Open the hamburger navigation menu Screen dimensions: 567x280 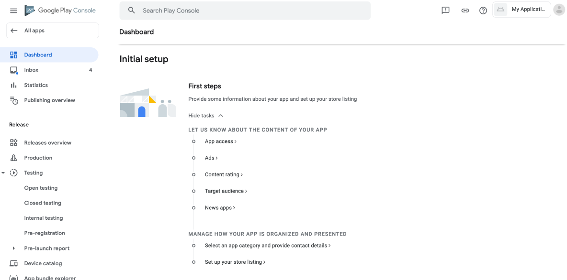[13, 11]
